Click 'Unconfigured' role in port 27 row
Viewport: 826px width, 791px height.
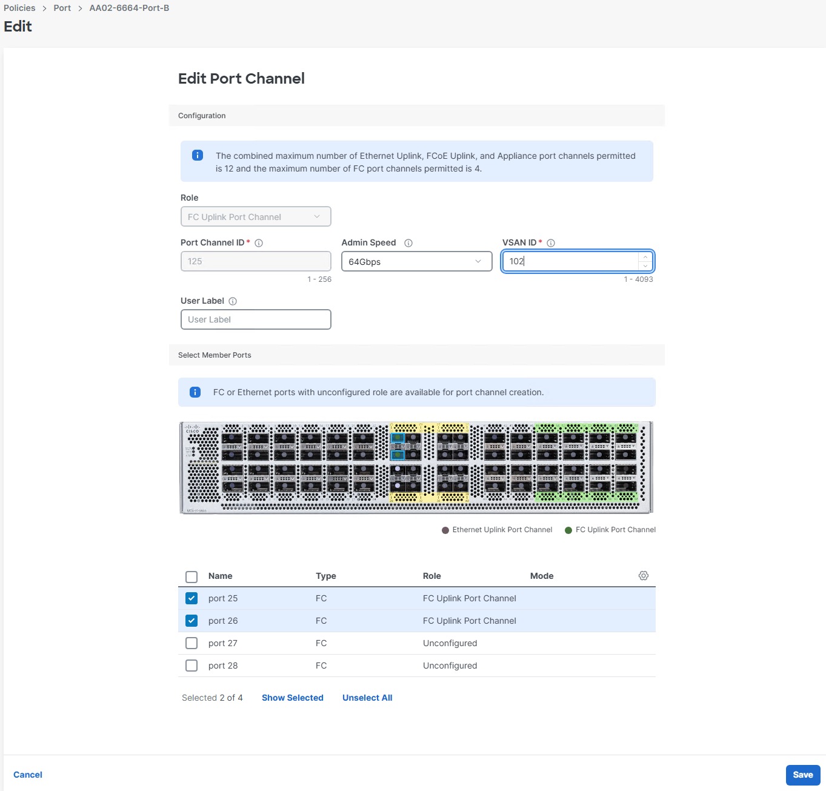click(x=450, y=643)
